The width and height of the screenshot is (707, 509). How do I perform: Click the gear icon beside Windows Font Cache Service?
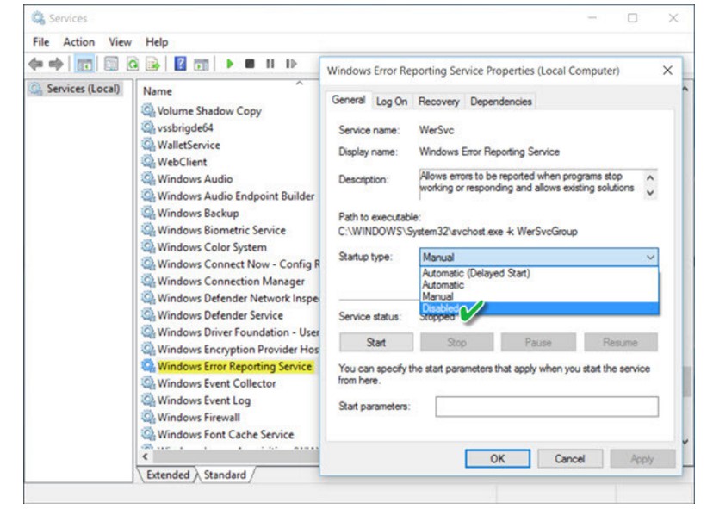coord(148,434)
